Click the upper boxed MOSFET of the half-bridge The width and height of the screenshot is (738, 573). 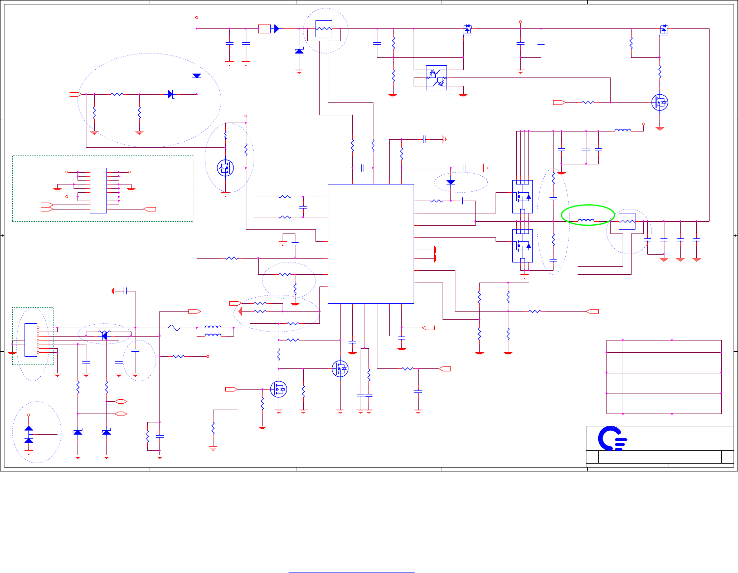click(523, 197)
